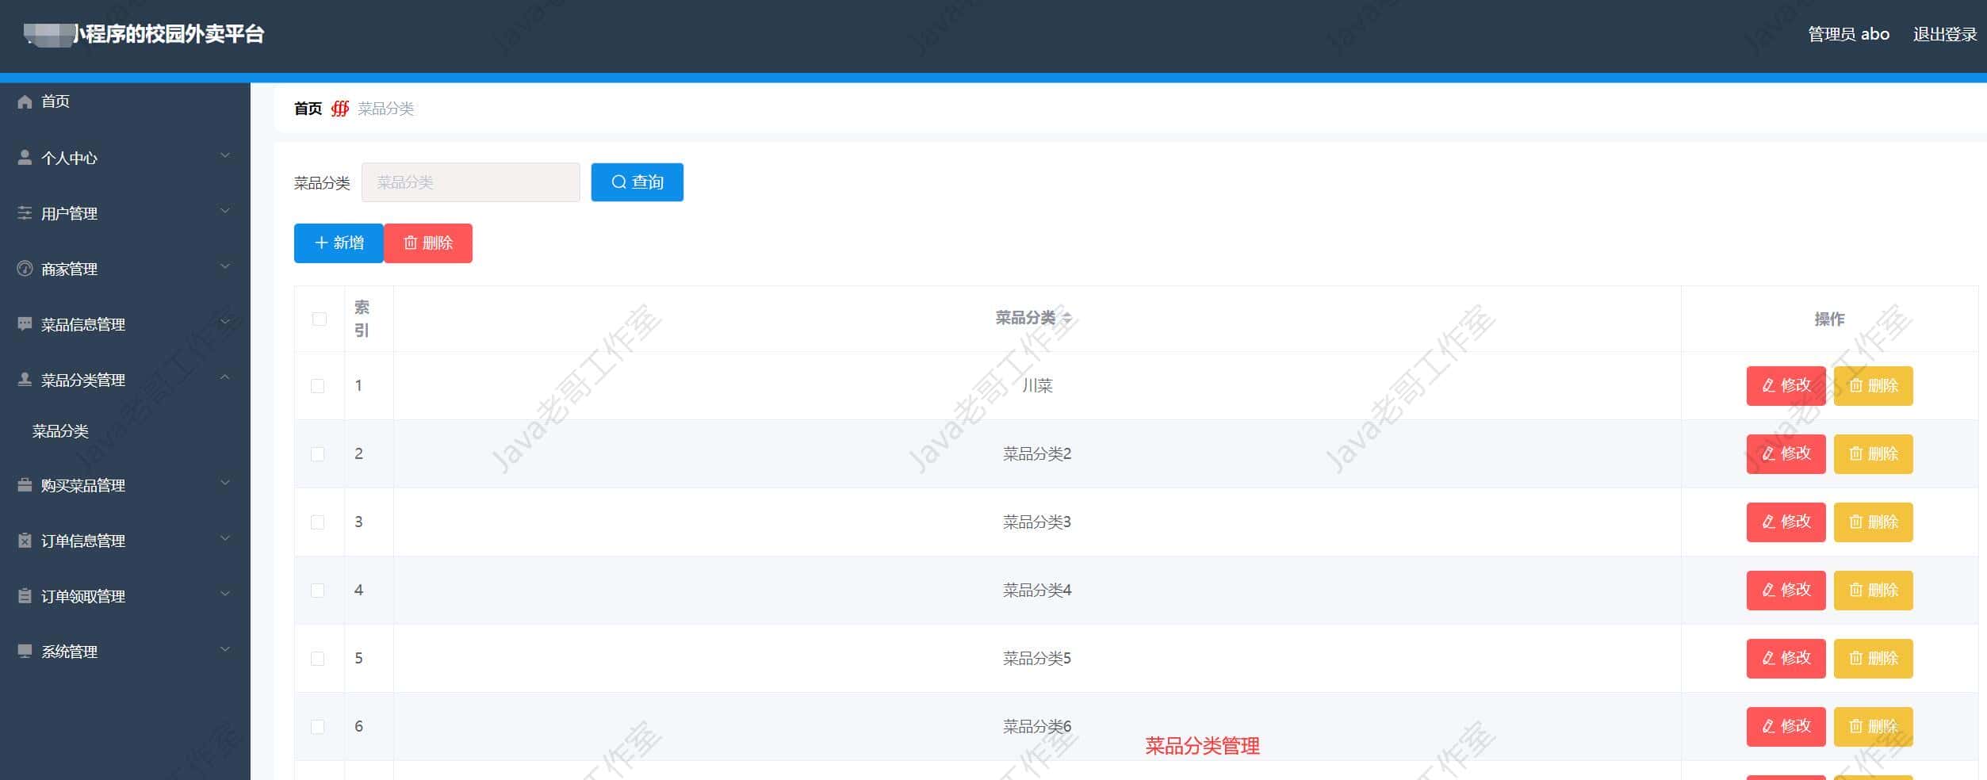Click the red breadcrumb separator icon

pos(340,109)
